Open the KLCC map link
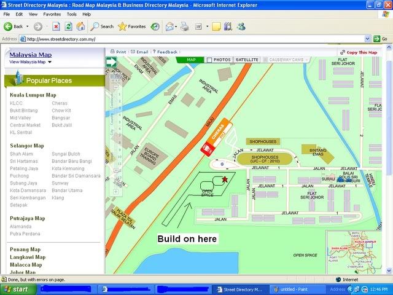This screenshot has width=393, height=295. (16, 103)
